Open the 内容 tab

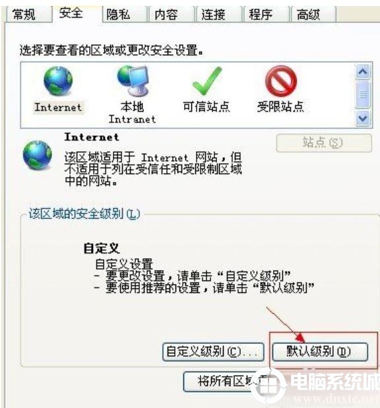pos(166,15)
